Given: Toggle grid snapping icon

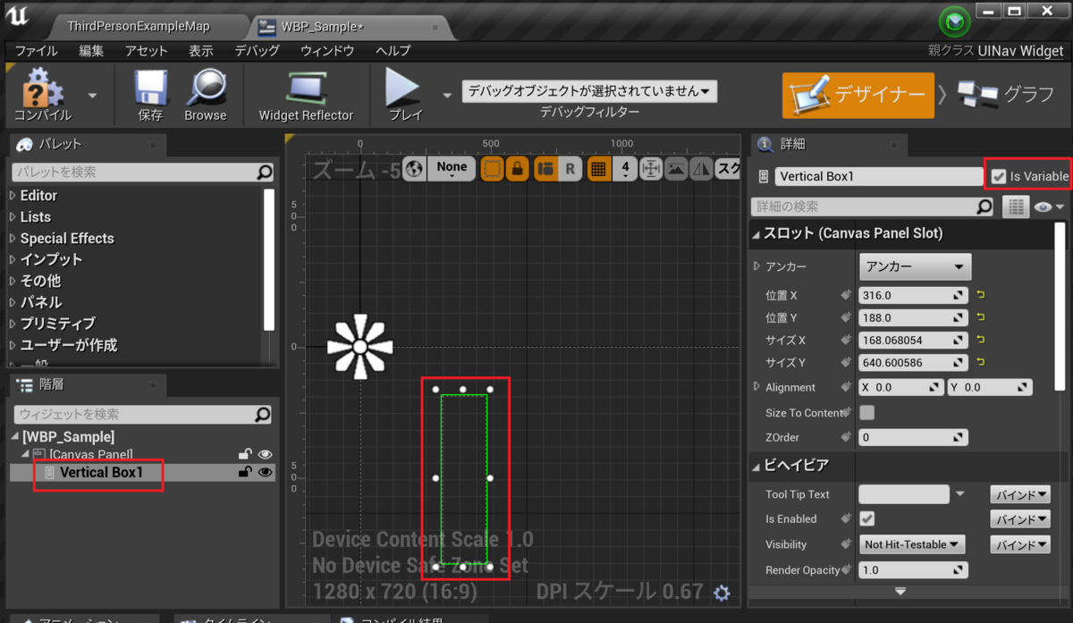Looking at the screenshot, I should point(598,168).
